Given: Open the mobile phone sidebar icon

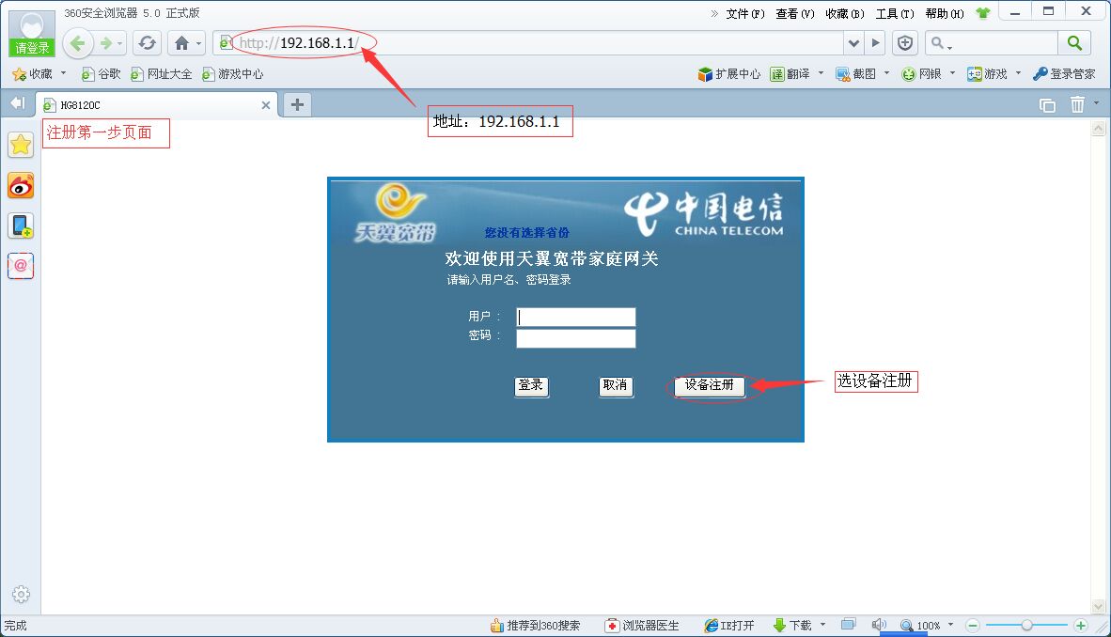Looking at the screenshot, I should pyautogui.click(x=21, y=226).
